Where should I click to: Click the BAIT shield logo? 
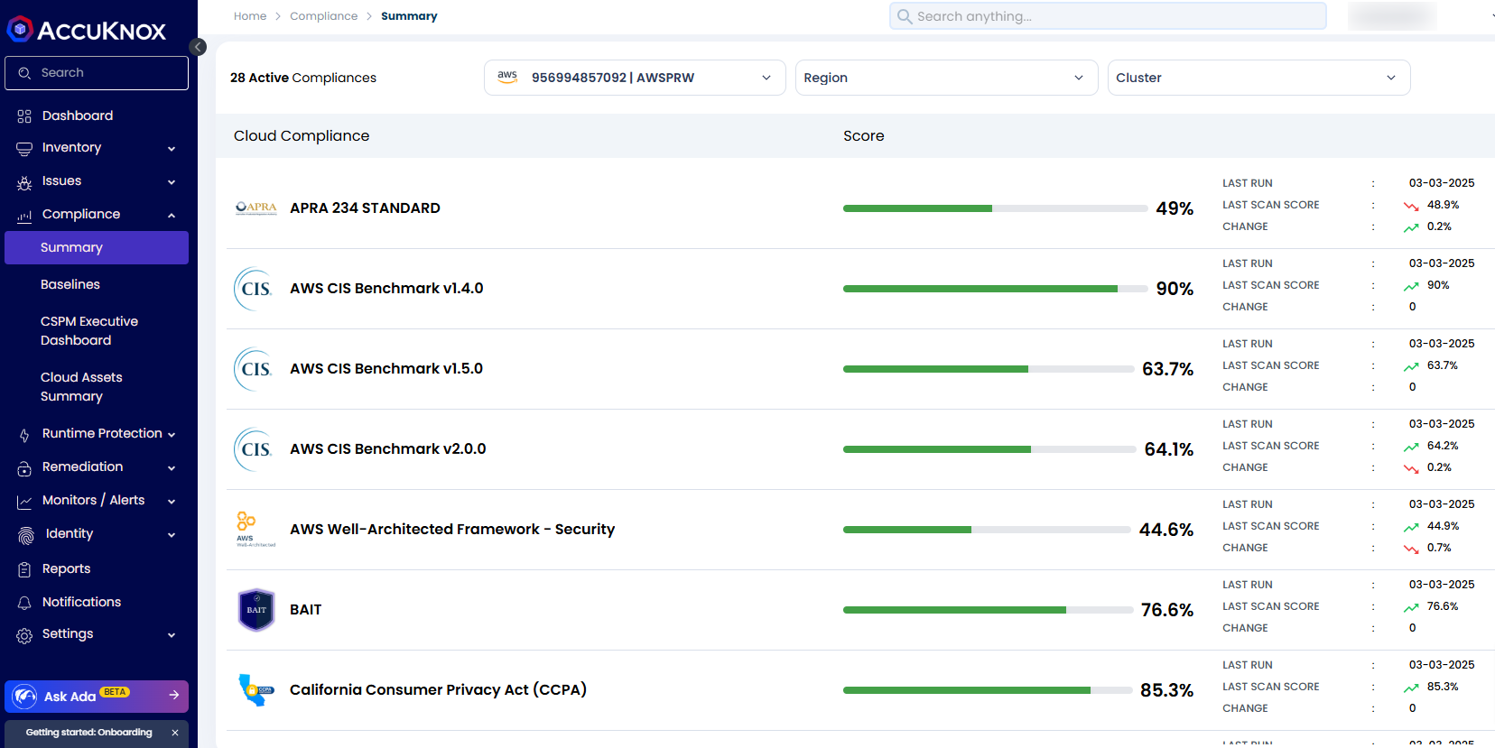pyautogui.click(x=256, y=610)
